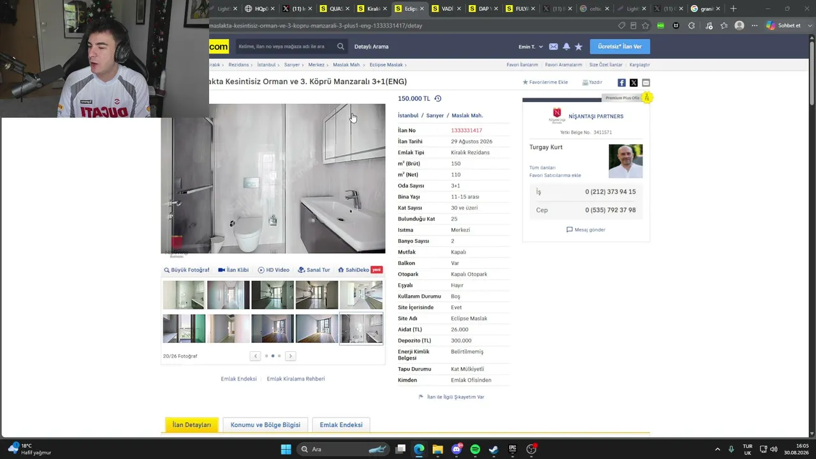This screenshot has height=459, width=816.
Task: Open a new browser tab
Action: pos(733,8)
